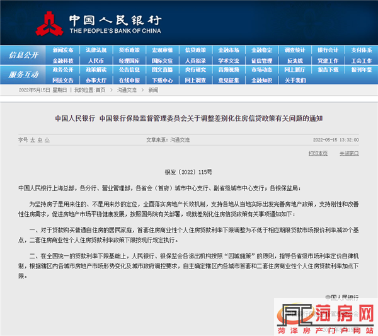Visit 办事大厅 link
378x336 pixels.
coord(96,80)
